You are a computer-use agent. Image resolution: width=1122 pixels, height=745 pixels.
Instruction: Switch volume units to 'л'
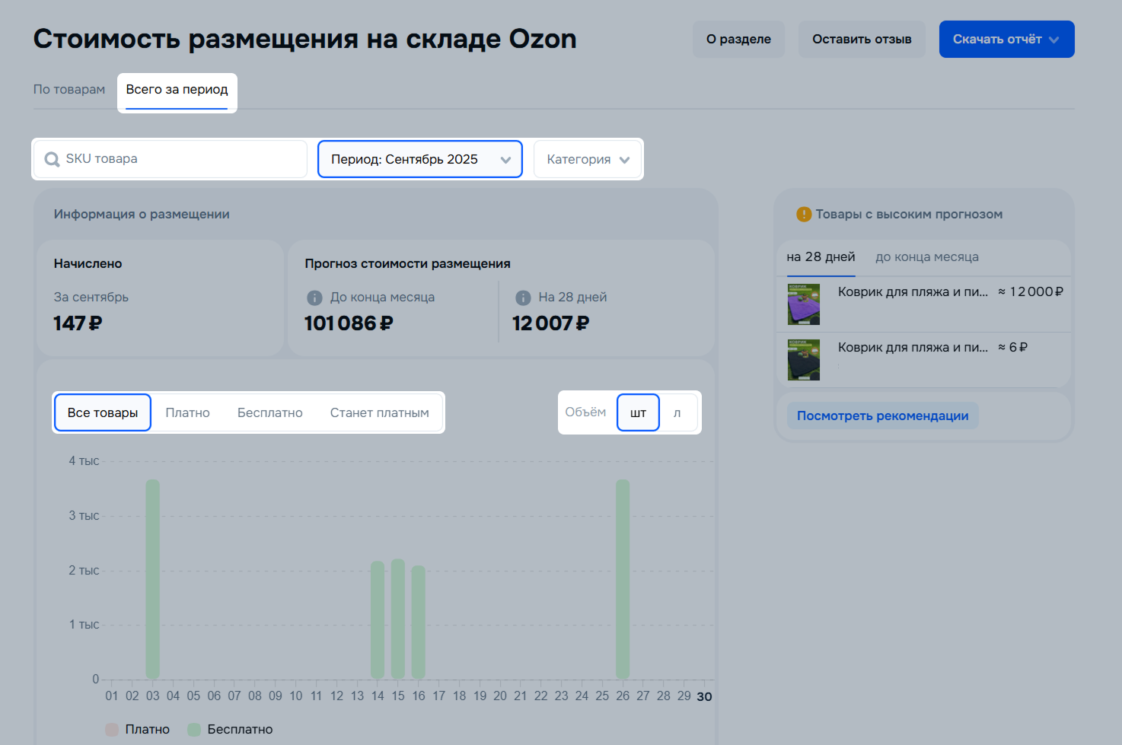tap(677, 412)
